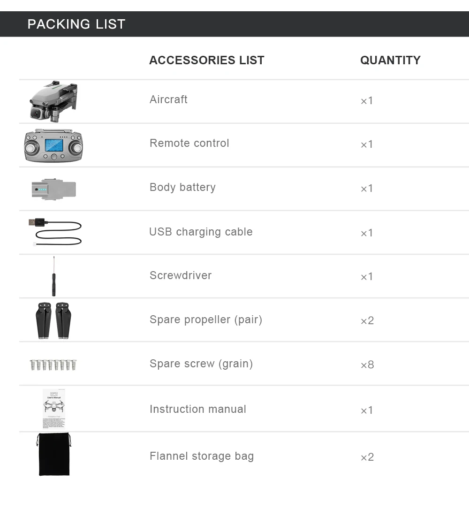Click the x8 quantity for spare screws
This screenshot has width=469, height=509.
(x=367, y=365)
